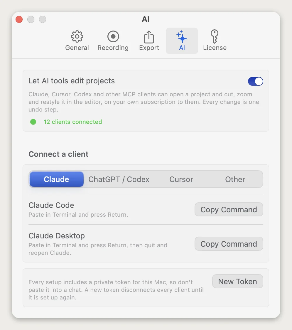Click "Paste in Terminal and press Return." text
Screen dimensions: 292x330
(x=78, y=215)
